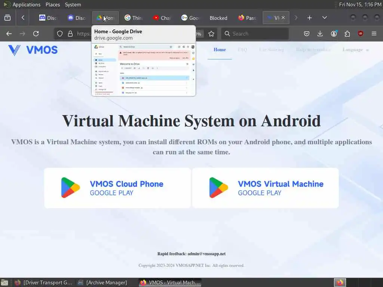Image resolution: width=383 pixels, height=287 pixels.
Task: Click the Google Drive tab preview thumbnail
Action: [x=144, y=70]
